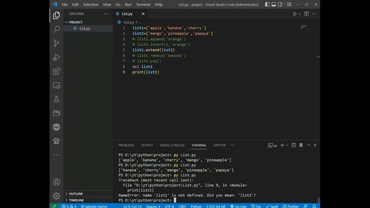Screen dimensions: 370x208
Task: Open the Terminal menu
Action: tap(143, 5)
